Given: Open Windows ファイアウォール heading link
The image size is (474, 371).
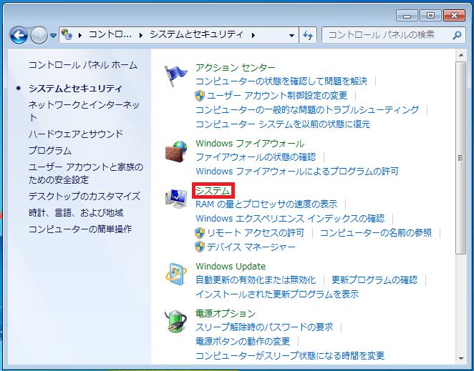Looking at the screenshot, I should tap(250, 144).
